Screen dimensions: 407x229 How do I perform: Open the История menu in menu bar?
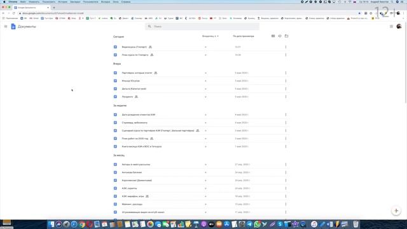coord(62,2)
